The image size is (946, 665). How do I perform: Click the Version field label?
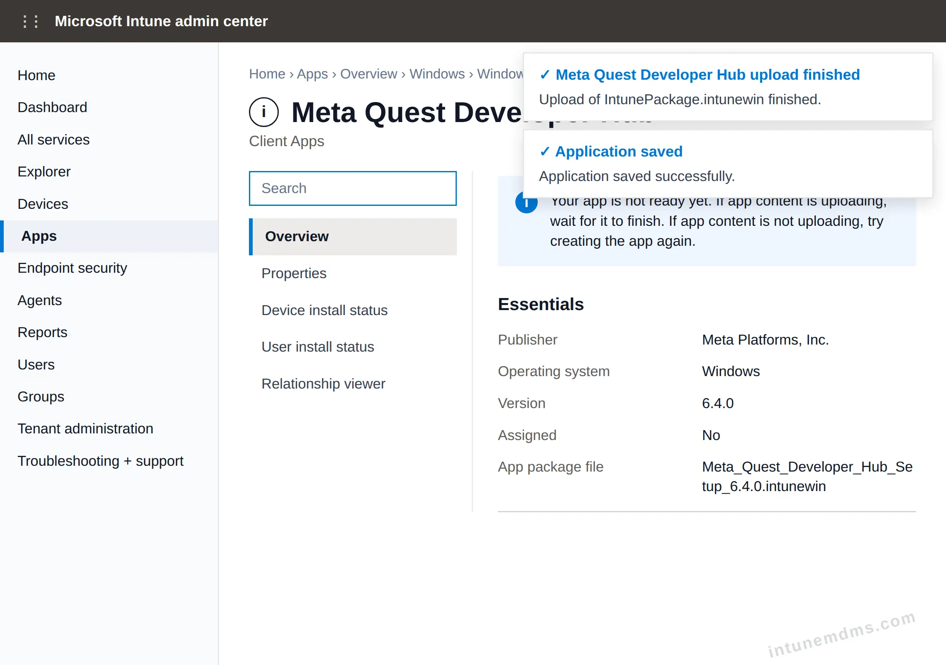tap(522, 403)
